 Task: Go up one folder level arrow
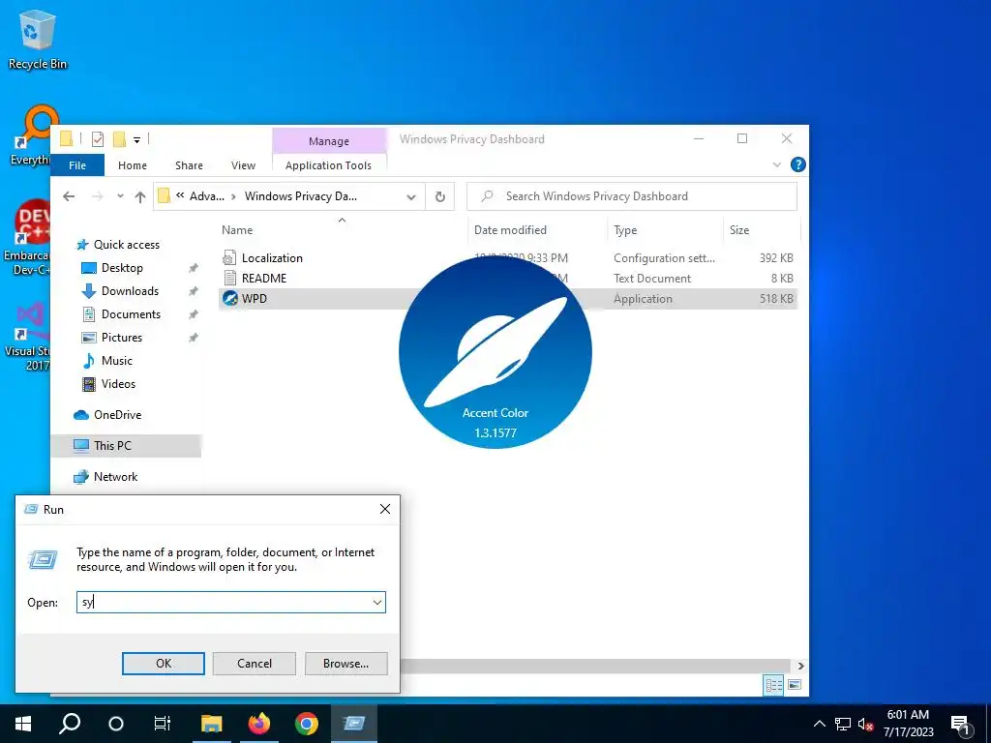(x=140, y=196)
